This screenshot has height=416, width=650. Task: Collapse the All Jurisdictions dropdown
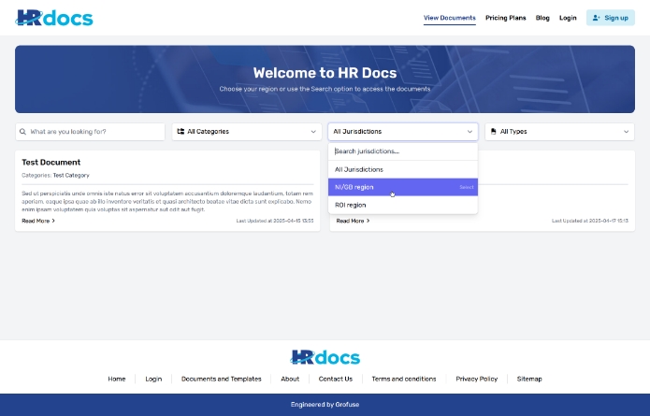402,132
